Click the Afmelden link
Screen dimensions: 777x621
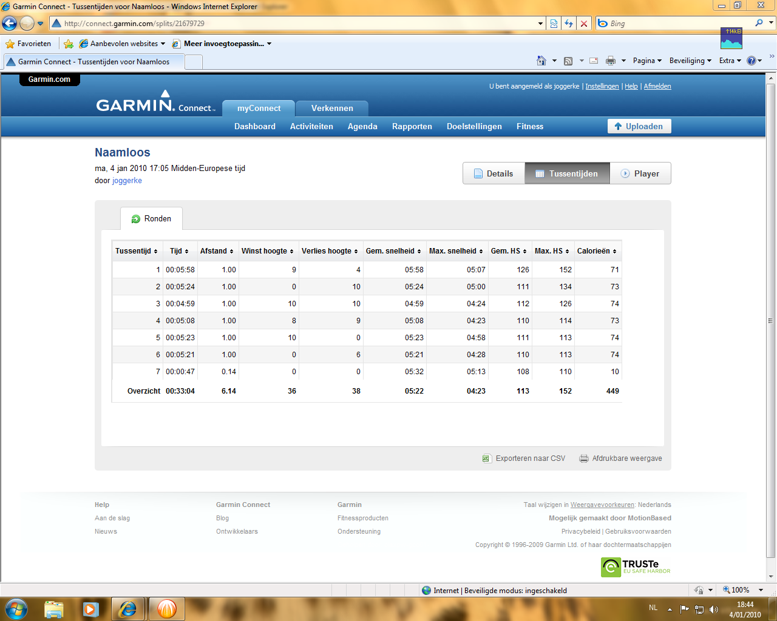click(x=657, y=86)
